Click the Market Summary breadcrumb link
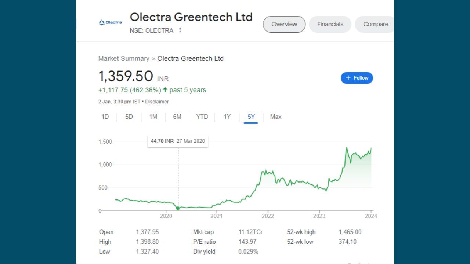Image resolution: width=470 pixels, height=264 pixels. [124, 59]
